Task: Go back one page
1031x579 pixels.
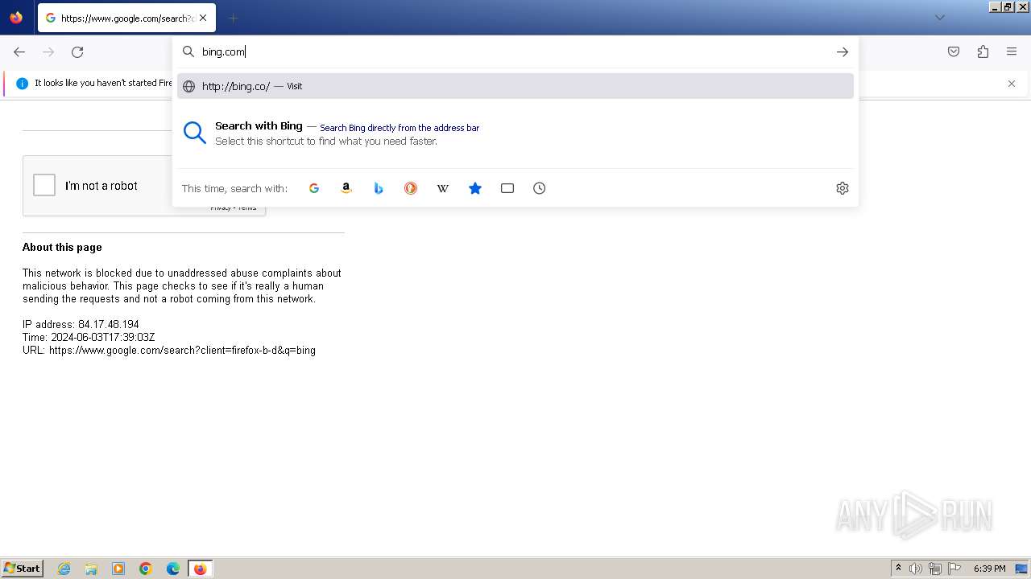Action: (x=19, y=52)
